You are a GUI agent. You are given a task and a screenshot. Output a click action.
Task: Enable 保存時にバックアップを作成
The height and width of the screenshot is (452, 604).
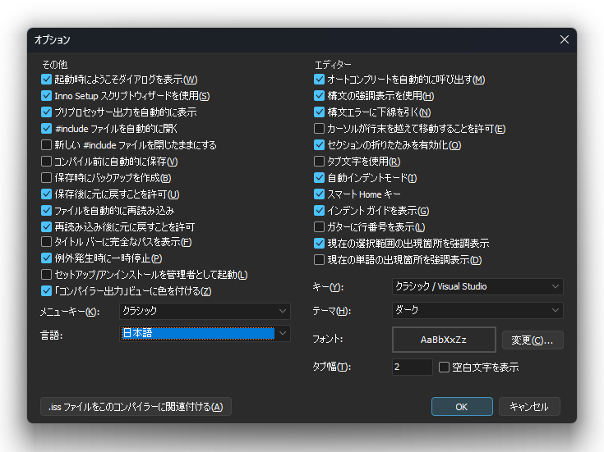(46, 178)
